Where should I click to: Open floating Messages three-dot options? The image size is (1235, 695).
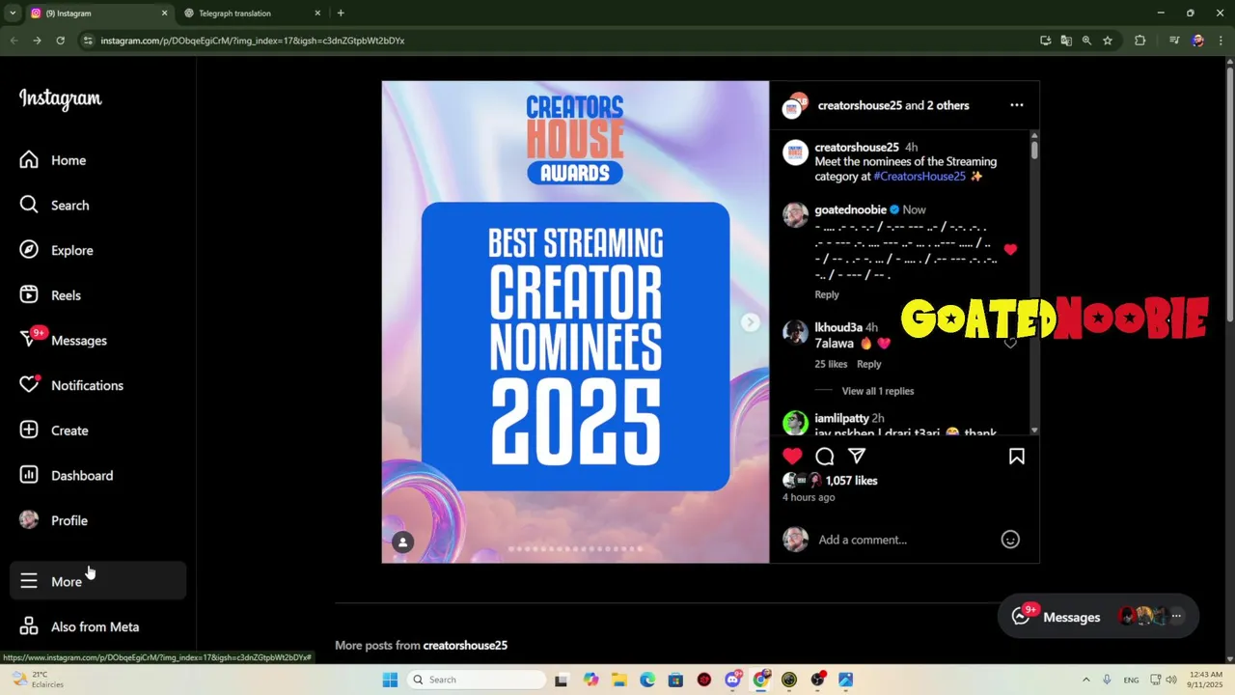(x=1176, y=616)
